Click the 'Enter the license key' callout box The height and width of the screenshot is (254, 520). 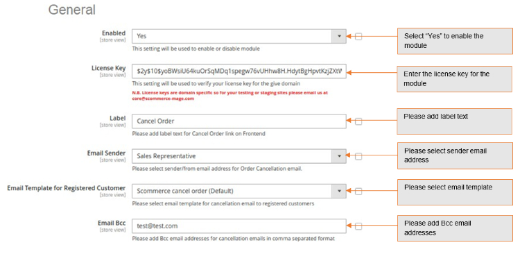click(455, 79)
